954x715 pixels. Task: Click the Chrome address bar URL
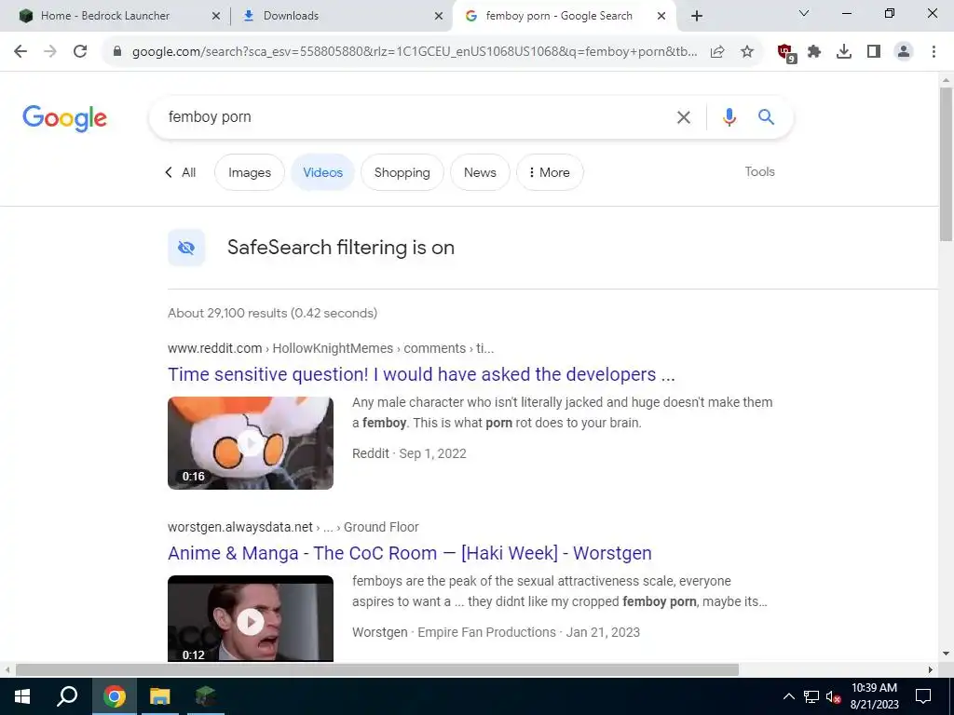(x=414, y=52)
